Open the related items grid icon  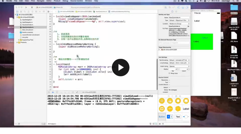pos(49,12)
